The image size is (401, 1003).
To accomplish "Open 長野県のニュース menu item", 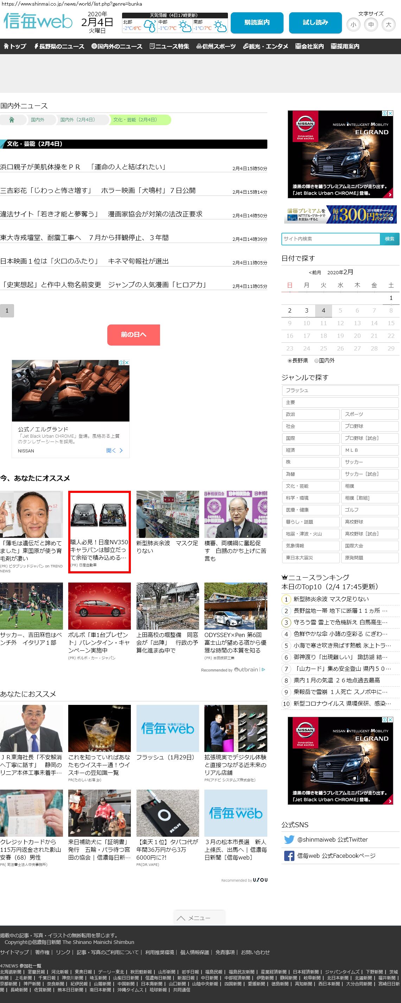I will click(x=59, y=46).
